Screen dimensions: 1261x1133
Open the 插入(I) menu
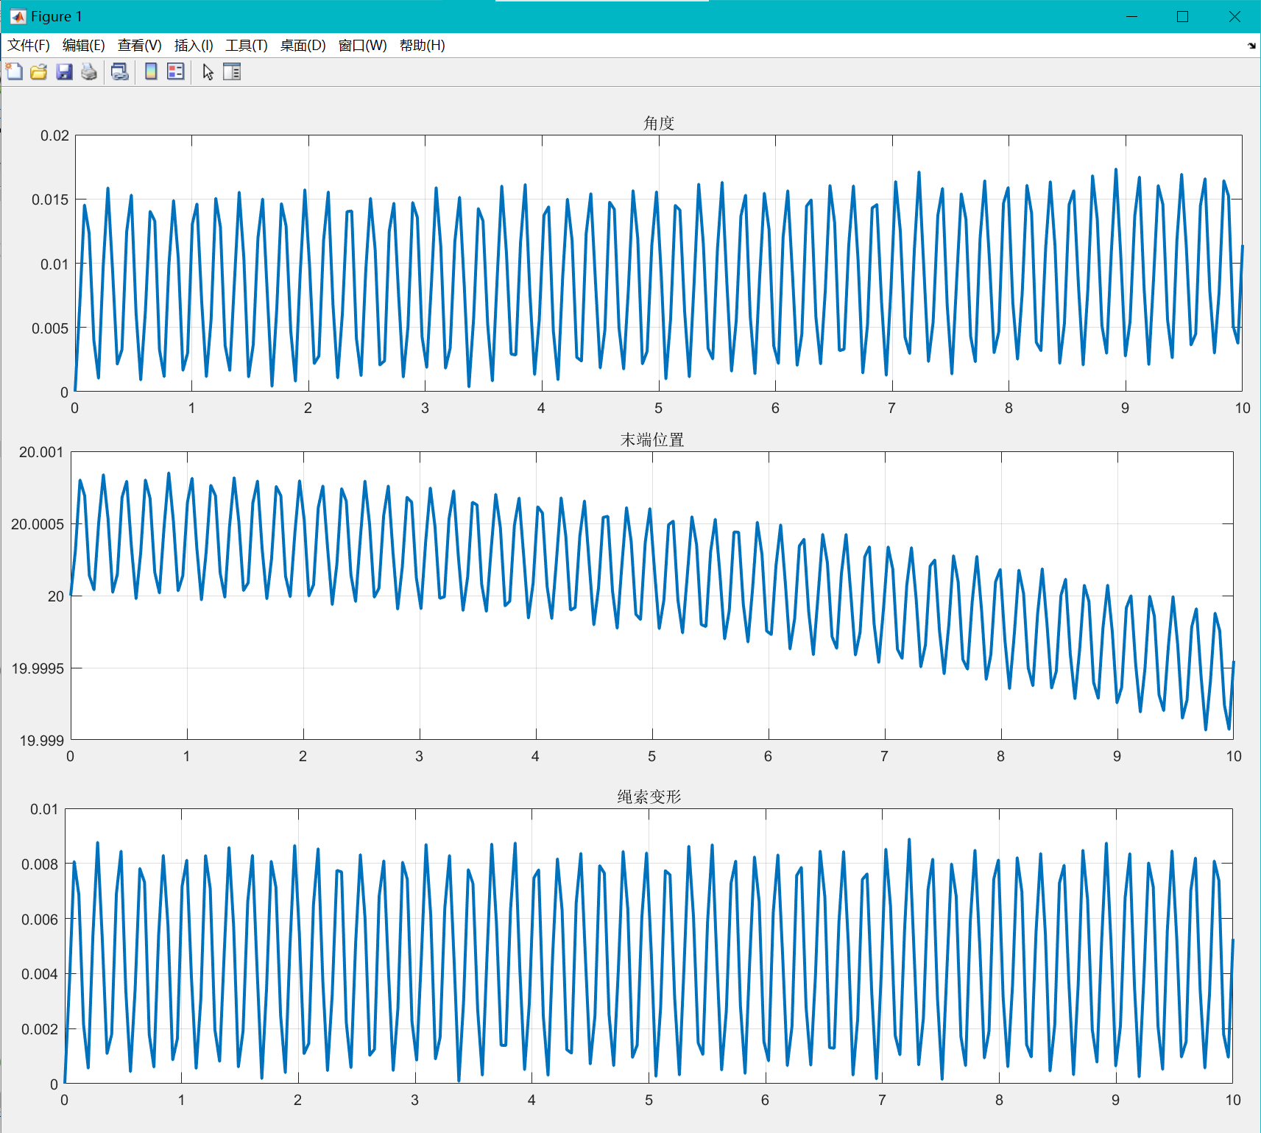pos(194,46)
